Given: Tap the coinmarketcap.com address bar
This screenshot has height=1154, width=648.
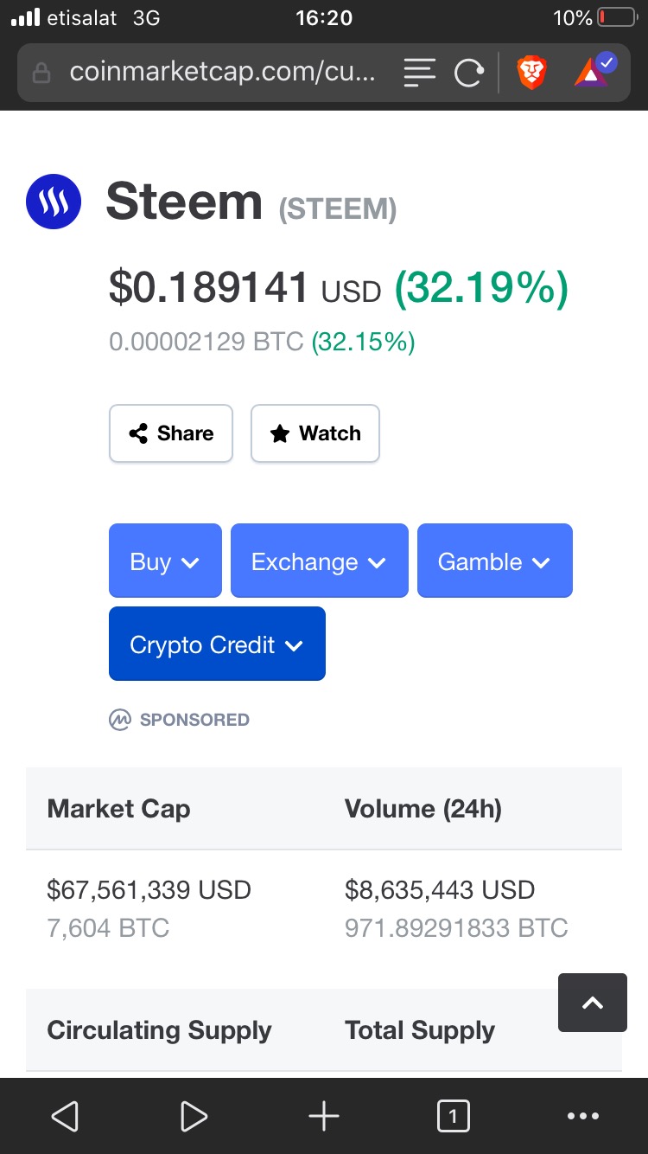Looking at the screenshot, I should tap(222, 74).
